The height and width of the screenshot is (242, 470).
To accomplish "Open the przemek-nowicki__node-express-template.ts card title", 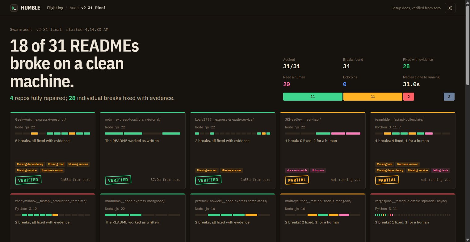I will (x=231, y=201).
